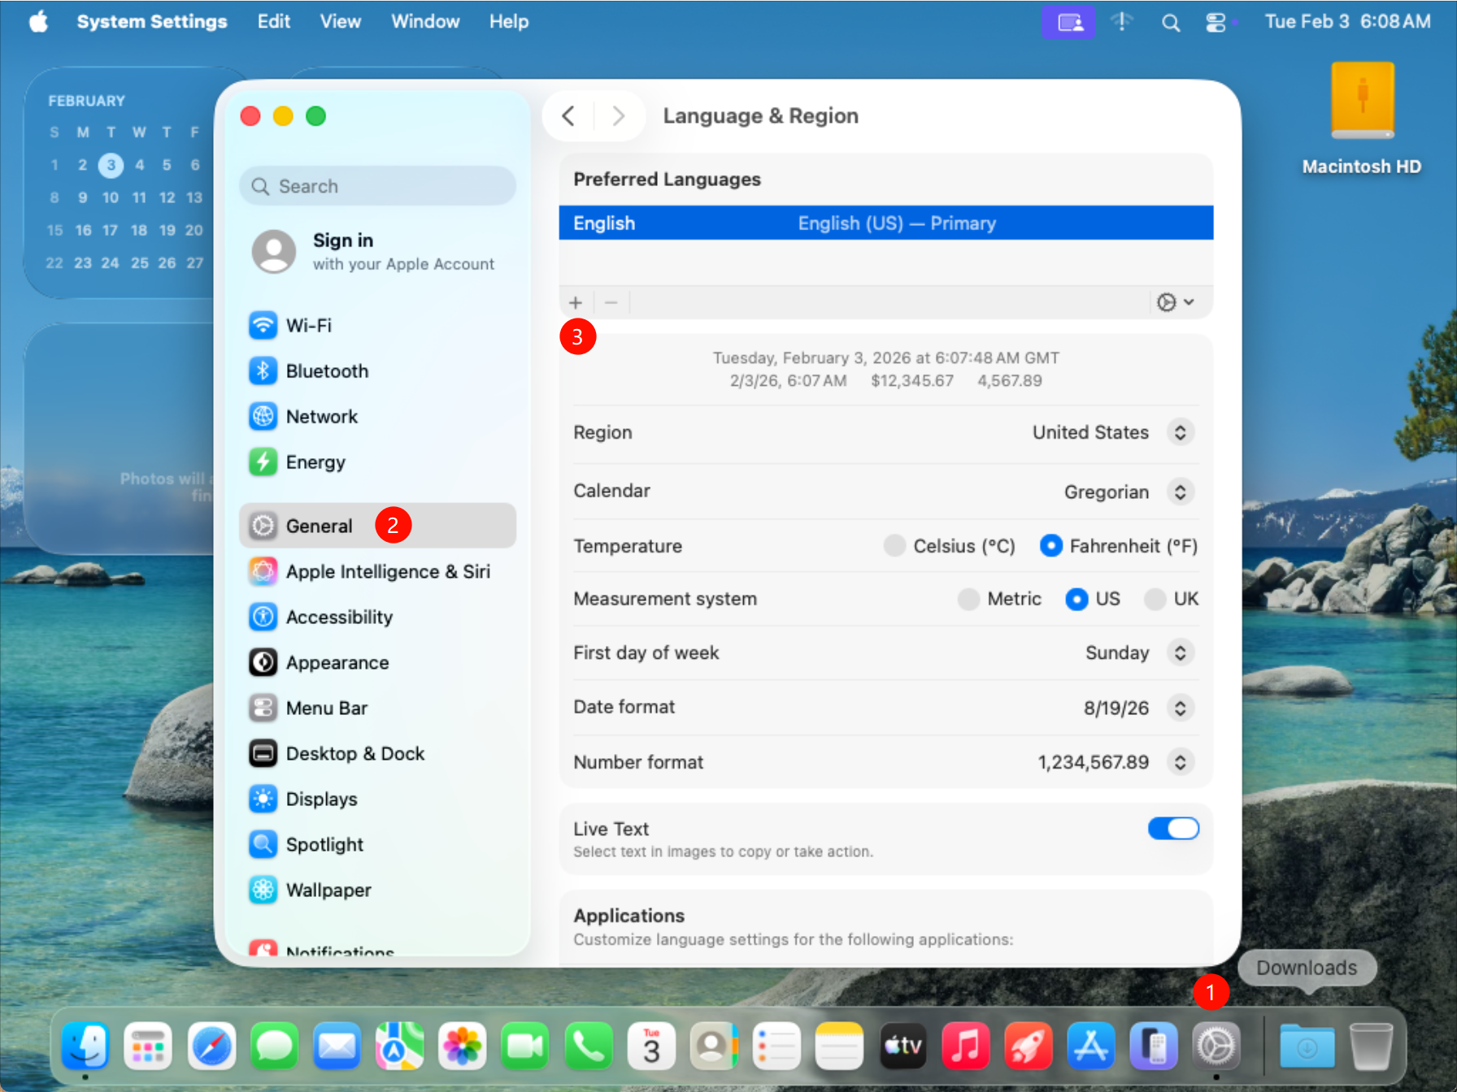Open Accessibility settings
1457x1092 pixels.
pos(338,617)
